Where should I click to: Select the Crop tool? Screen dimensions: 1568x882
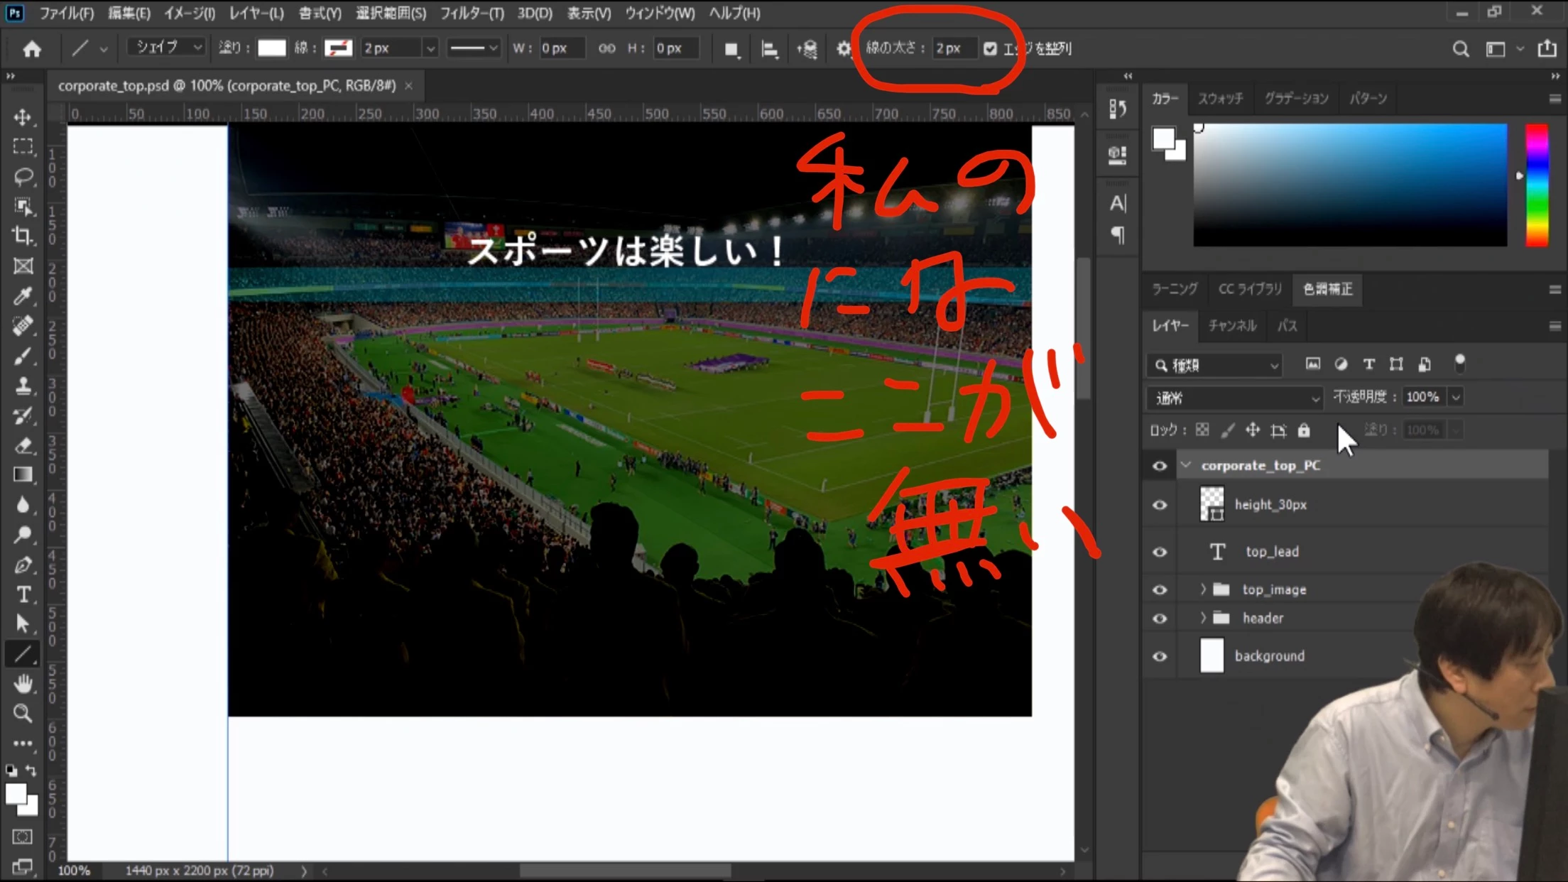pyautogui.click(x=23, y=235)
